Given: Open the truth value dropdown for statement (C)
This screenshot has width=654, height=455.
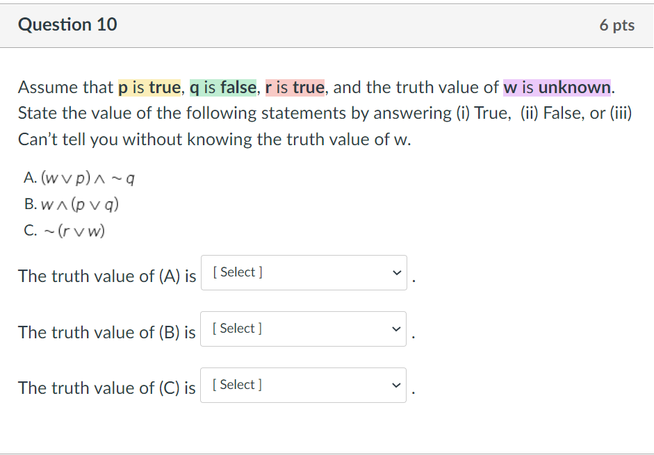Looking at the screenshot, I should click(x=303, y=384).
